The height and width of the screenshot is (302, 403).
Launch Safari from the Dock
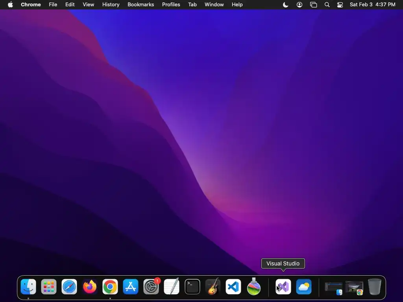point(69,287)
